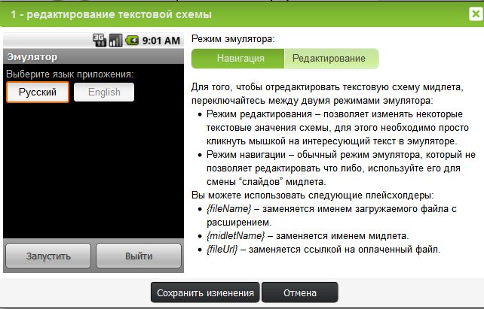Save changes with Сохранить изменения
This screenshot has height=309, width=484.
pos(205,292)
